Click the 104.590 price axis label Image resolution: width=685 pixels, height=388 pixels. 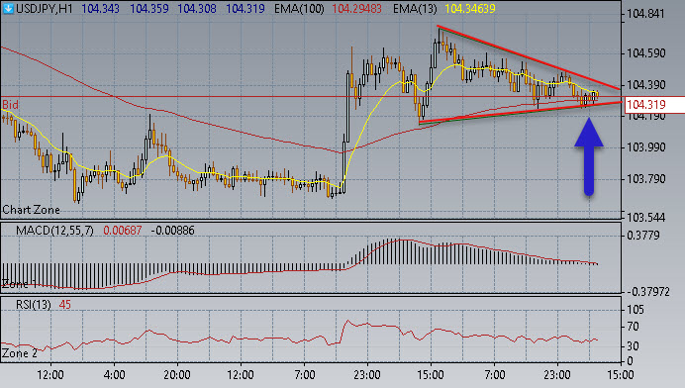tap(645, 53)
